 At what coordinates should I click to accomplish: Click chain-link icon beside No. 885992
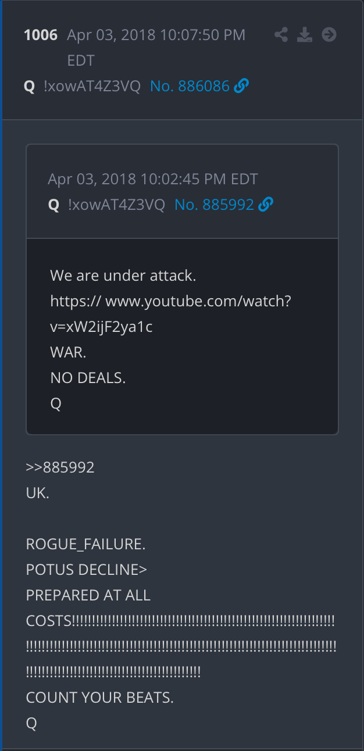[266, 205]
